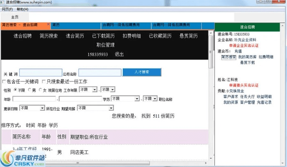Go to 速合简历 page
The height and width of the screenshot is (167, 287).
pos(75,36)
